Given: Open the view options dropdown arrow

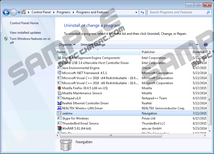Looking at the screenshot, I should 197,45.
